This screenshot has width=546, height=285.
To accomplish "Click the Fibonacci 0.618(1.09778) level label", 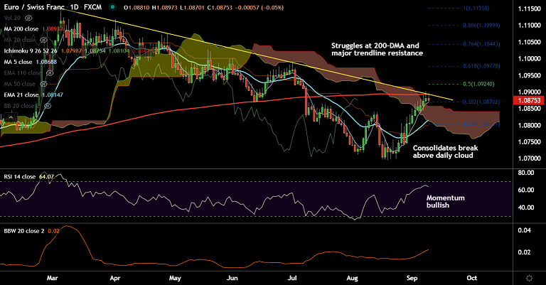I will pyautogui.click(x=481, y=66).
